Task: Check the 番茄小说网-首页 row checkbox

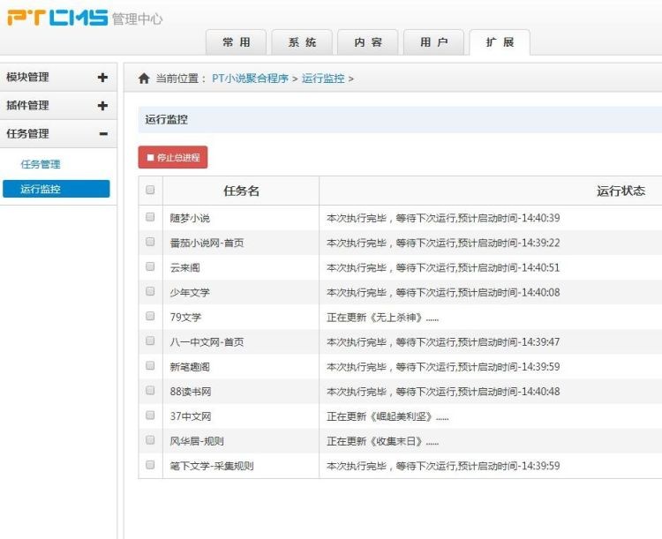Action: [x=150, y=242]
